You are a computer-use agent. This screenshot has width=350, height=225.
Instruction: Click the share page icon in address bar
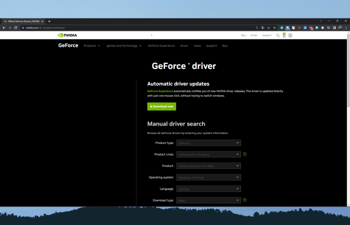click(268, 27)
